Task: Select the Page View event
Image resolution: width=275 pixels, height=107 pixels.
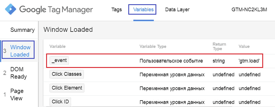Action: tap(17, 95)
